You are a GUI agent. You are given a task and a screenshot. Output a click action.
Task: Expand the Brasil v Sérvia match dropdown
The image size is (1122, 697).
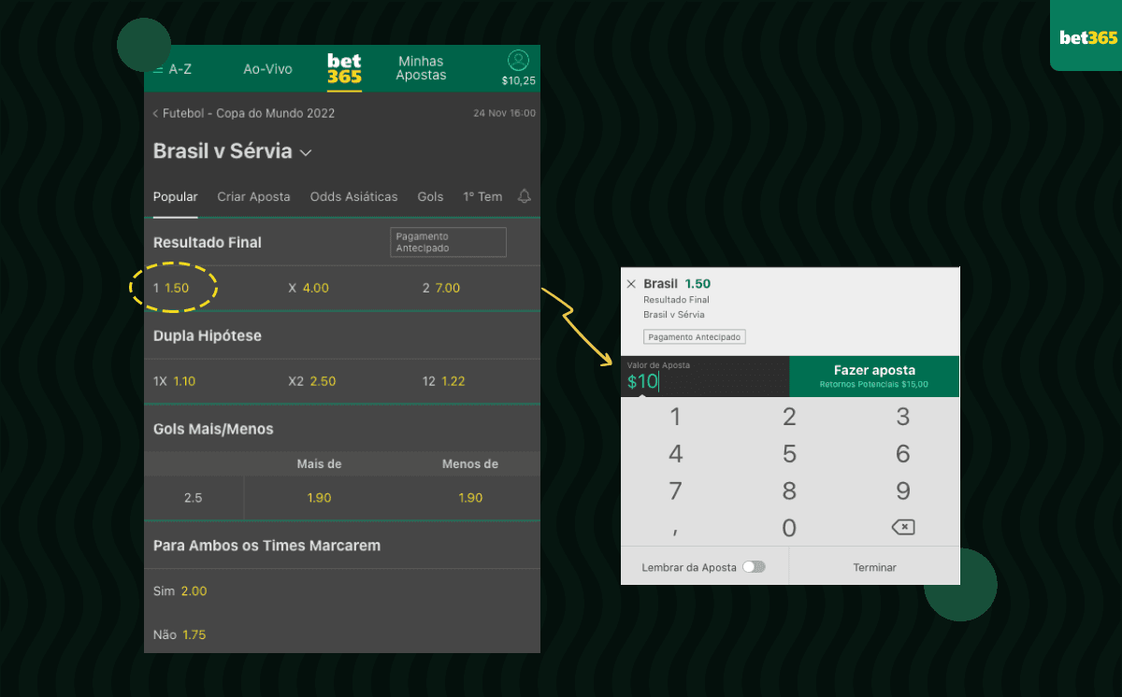(232, 151)
